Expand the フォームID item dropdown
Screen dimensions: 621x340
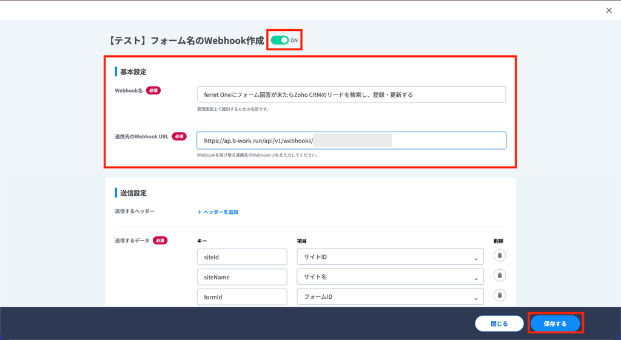point(390,297)
